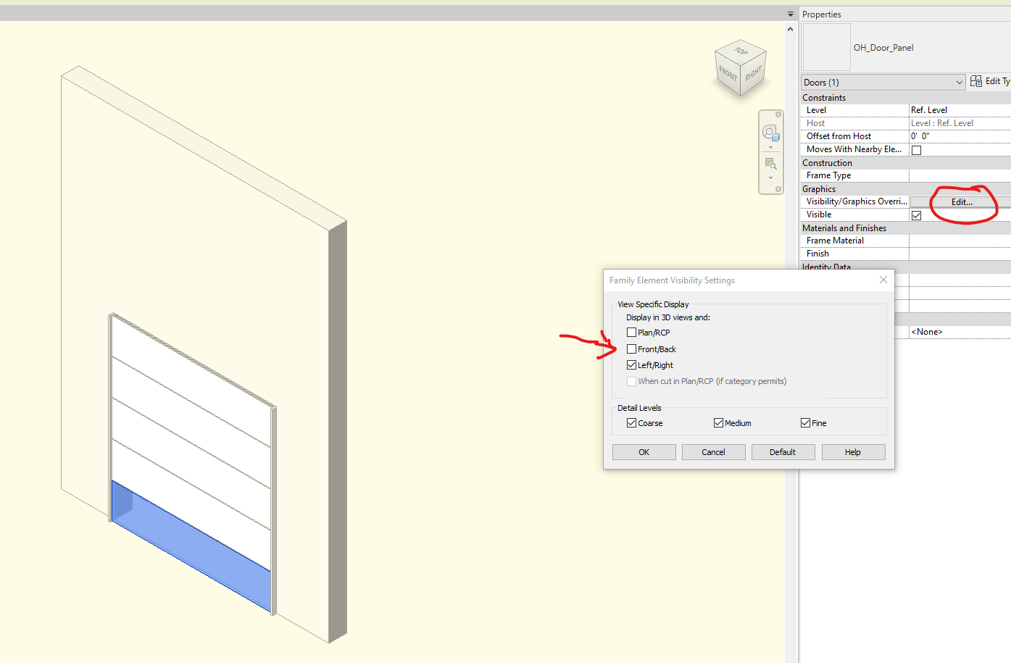Uncheck the Left/Right display checkbox
1011x663 pixels.
tap(631, 365)
